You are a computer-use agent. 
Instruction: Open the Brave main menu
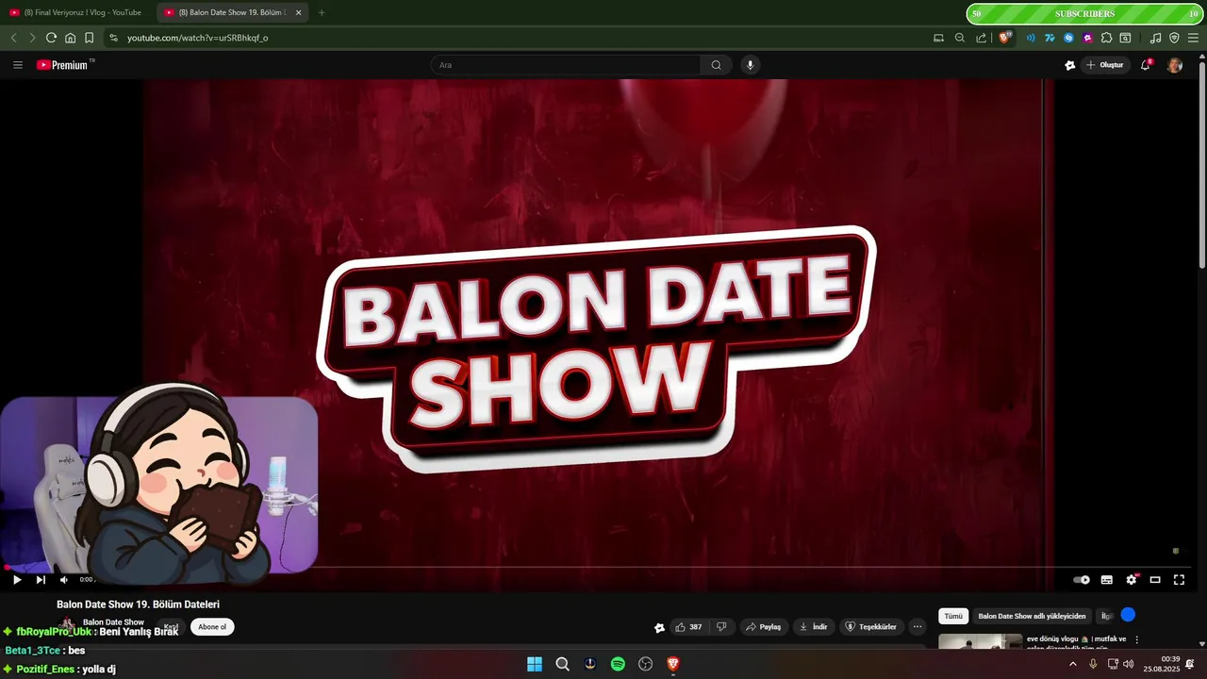coord(1193,38)
